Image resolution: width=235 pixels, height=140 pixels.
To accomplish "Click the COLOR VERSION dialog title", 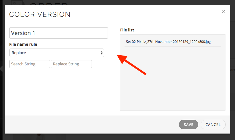I will pyautogui.click(x=40, y=14).
